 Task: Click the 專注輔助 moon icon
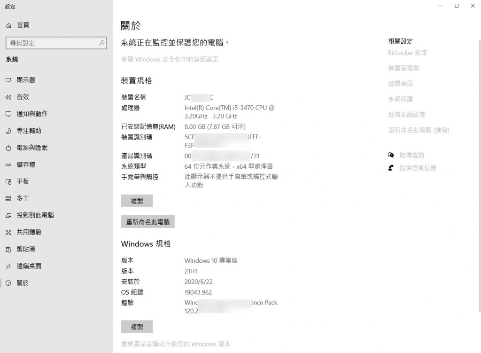pos(8,131)
